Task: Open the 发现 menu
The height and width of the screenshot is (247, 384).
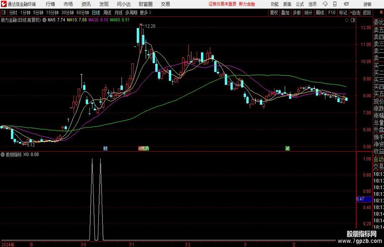Action: (x=104, y=4)
